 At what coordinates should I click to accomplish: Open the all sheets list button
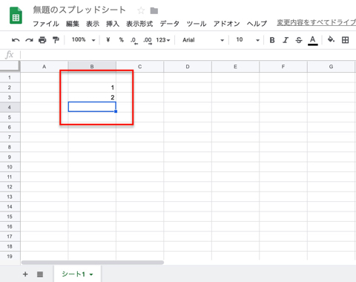coord(40,274)
